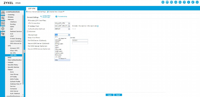Click the Allowed User dropdown arrow
This screenshot has width=200, height=97.
point(69,35)
